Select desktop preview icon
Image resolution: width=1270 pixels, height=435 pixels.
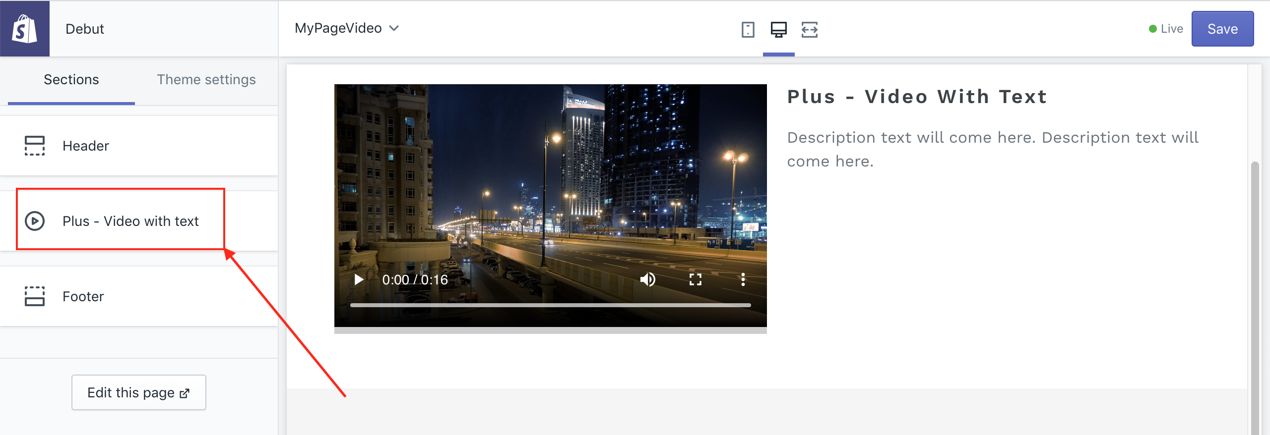[x=778, y=30]
